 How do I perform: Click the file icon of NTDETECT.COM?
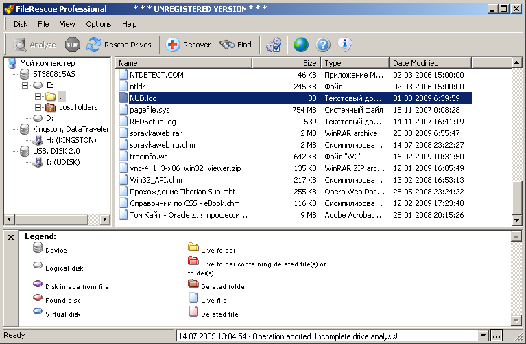coord(123,75)
